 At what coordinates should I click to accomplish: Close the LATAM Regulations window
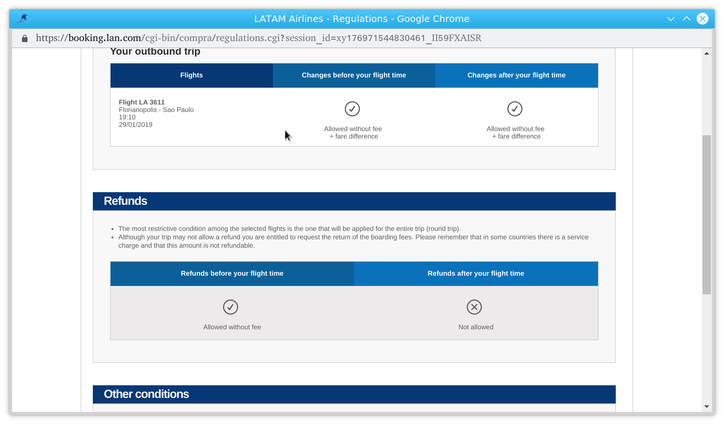tap(703, 19)
